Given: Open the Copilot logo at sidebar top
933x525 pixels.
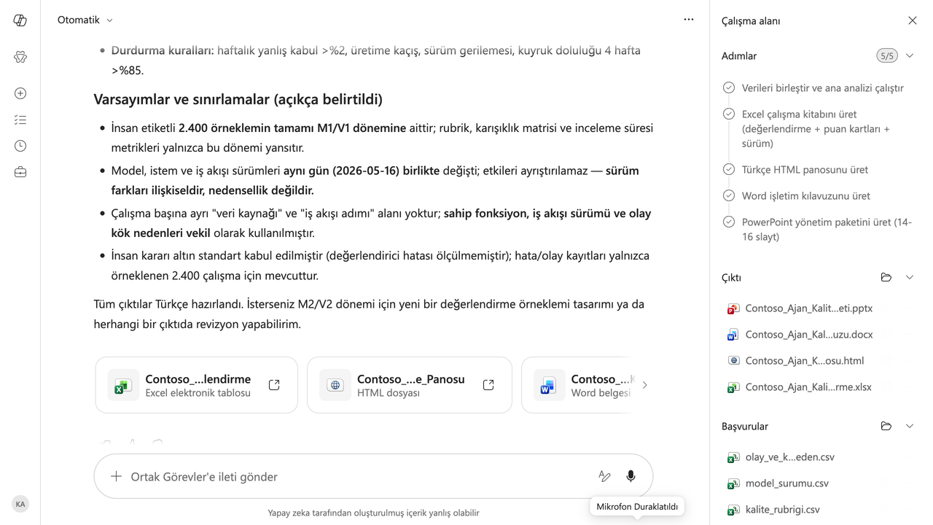Looking at the screenshot, I should click(x=20, y=20).
